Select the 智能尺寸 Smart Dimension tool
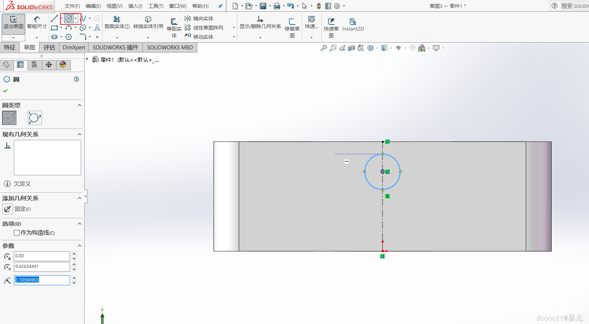This screenshot has width=589, height=324. point(37,22)
